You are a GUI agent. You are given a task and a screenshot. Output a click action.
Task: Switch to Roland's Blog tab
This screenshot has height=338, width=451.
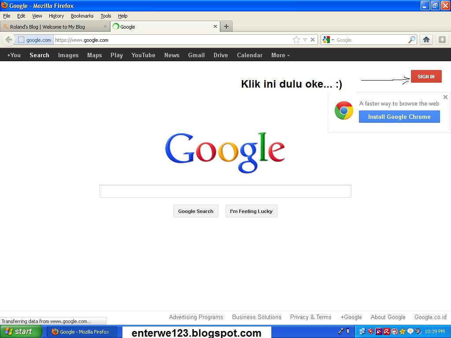55,26
